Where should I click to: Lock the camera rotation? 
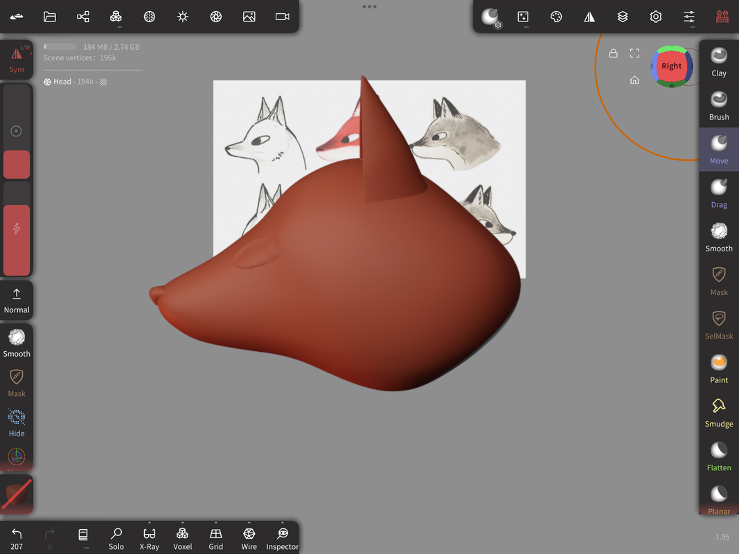point(613,53)
